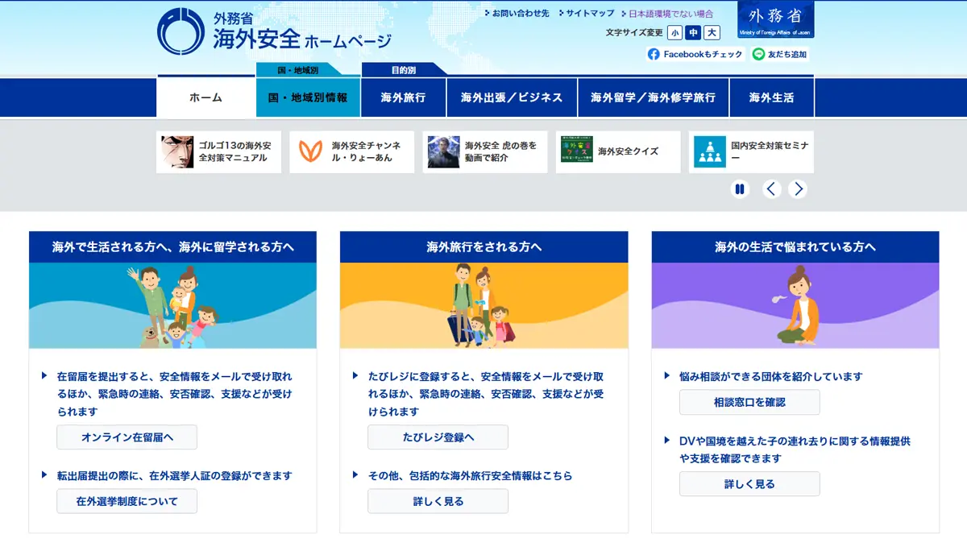Set text size to 大

click(712, 32)
